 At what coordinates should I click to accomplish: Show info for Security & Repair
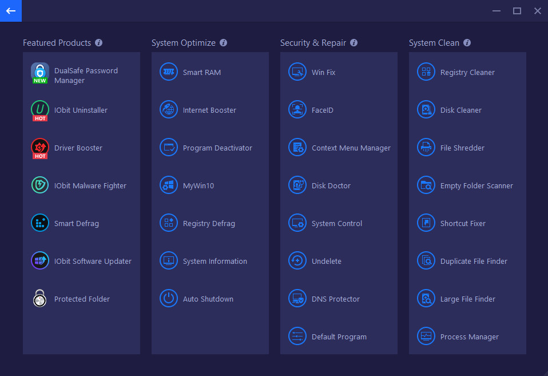coord(354,43)
